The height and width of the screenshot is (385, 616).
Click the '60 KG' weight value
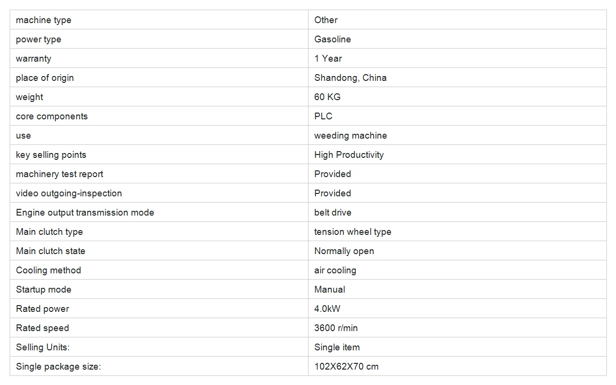click(x=327, y=97)
